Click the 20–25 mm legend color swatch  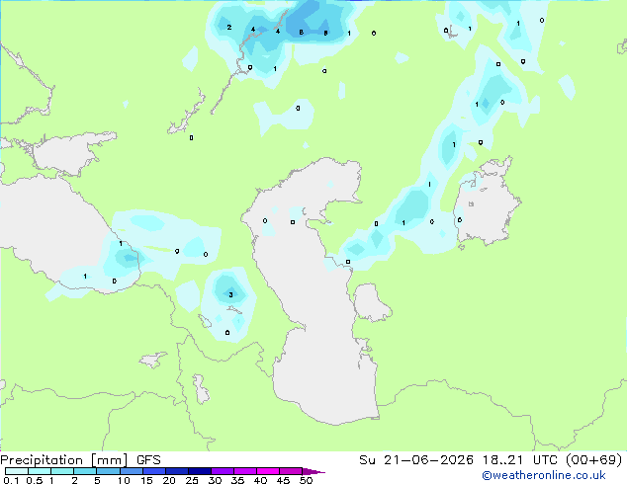177,471
